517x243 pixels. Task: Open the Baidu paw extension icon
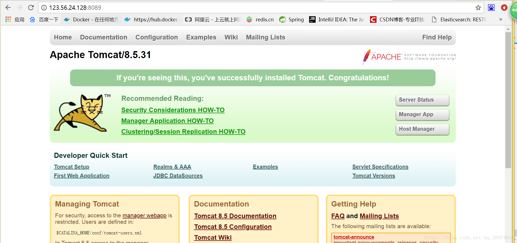coord(491,8)
